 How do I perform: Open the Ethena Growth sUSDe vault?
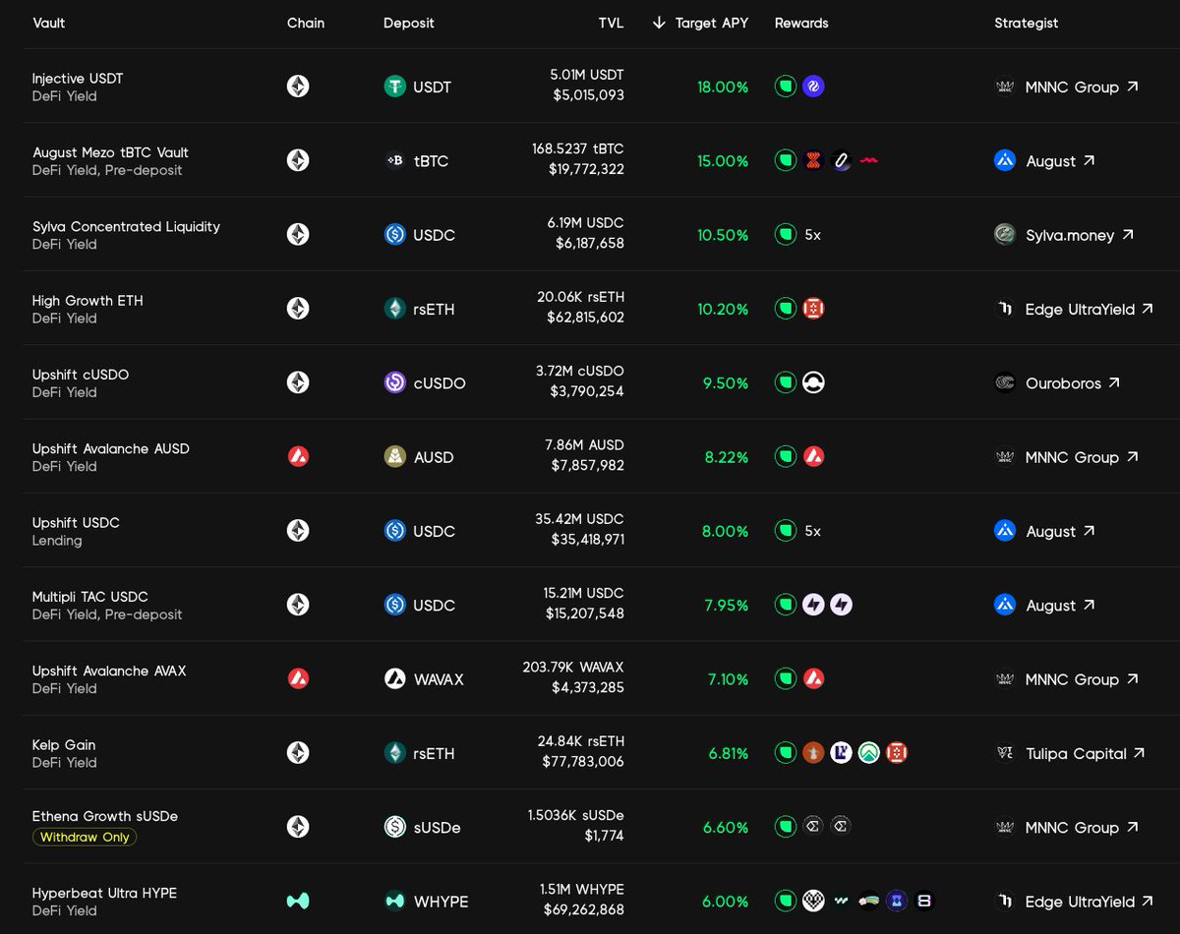(x=105, y=816)
